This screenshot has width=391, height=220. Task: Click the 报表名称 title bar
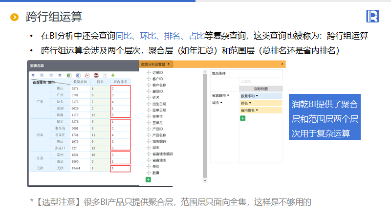(x=83, y=66)
